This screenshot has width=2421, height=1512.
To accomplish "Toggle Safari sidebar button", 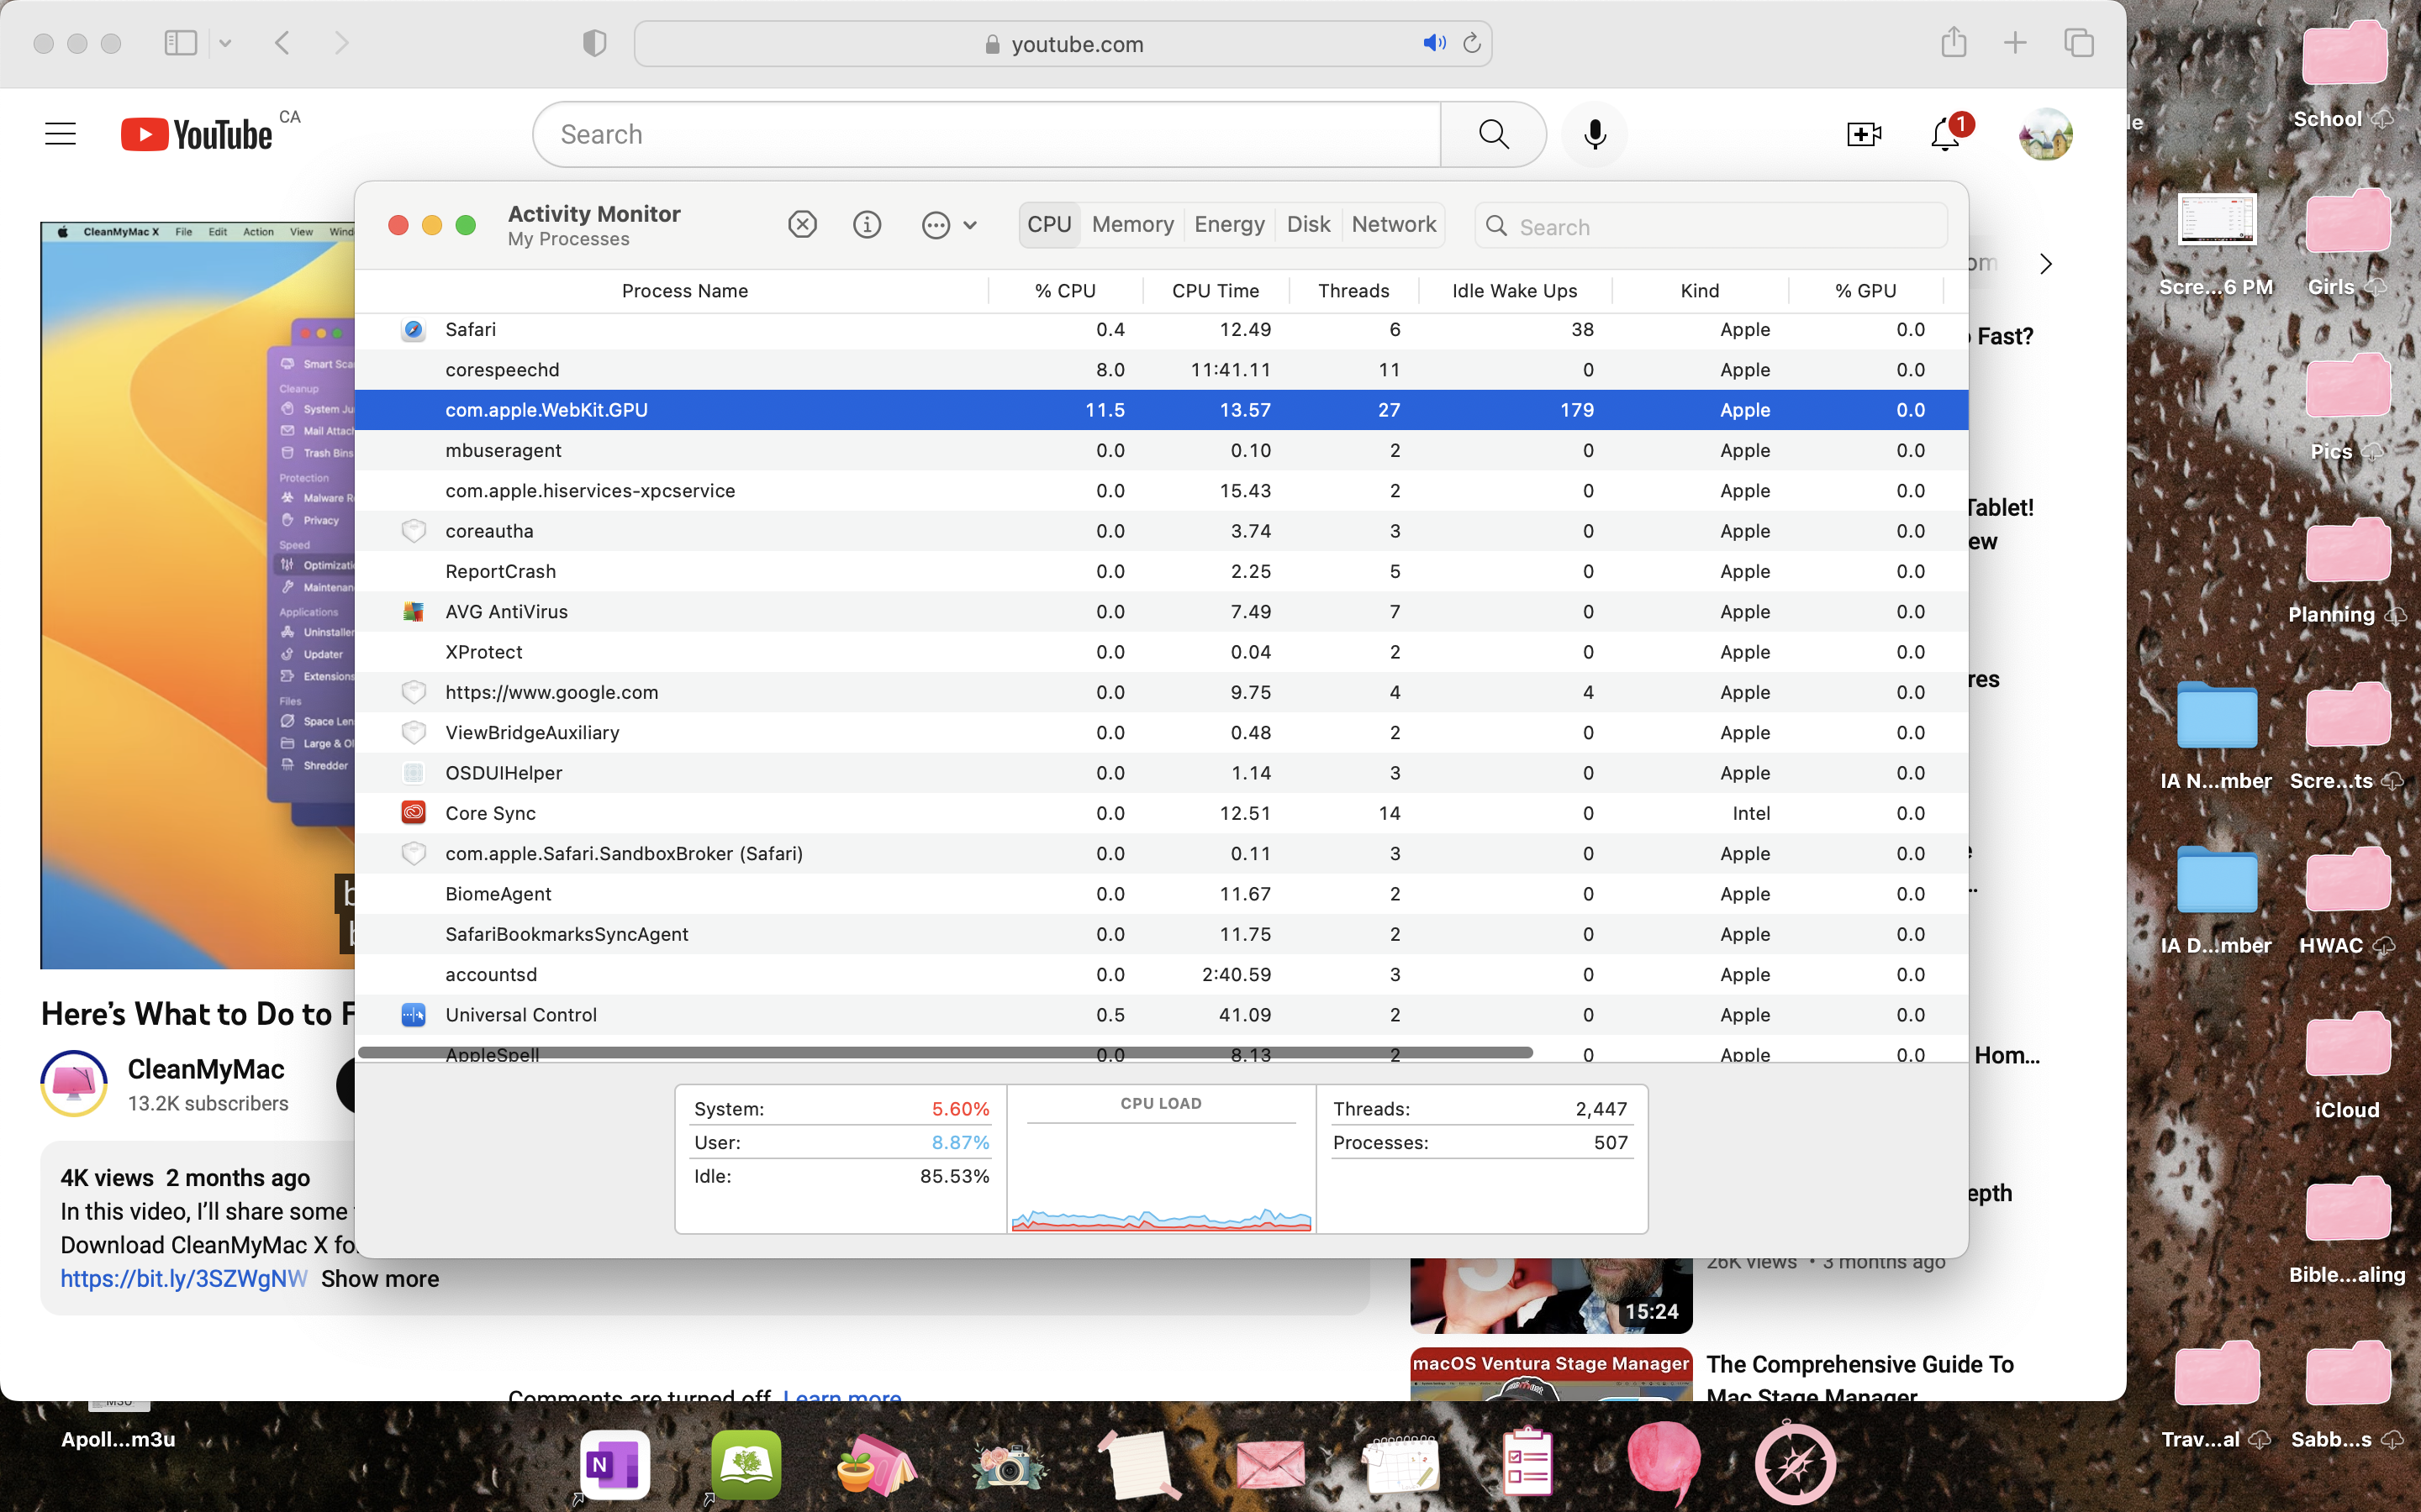I will [180, 43].
